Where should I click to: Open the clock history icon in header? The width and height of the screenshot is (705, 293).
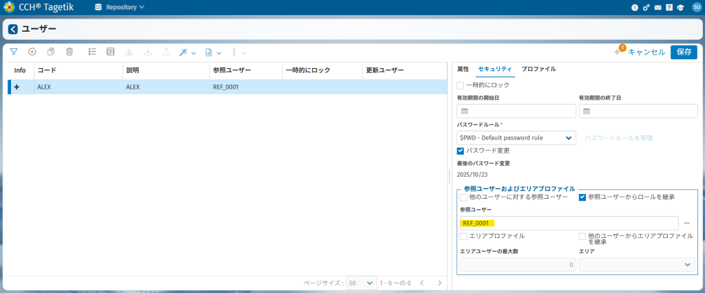click(x=635, y=8)
